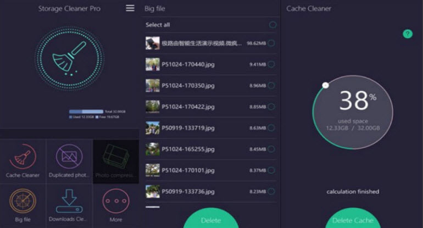Click the 'calculation finished' status text
Viewport: 423px width, 228px height.
[353, 192]
